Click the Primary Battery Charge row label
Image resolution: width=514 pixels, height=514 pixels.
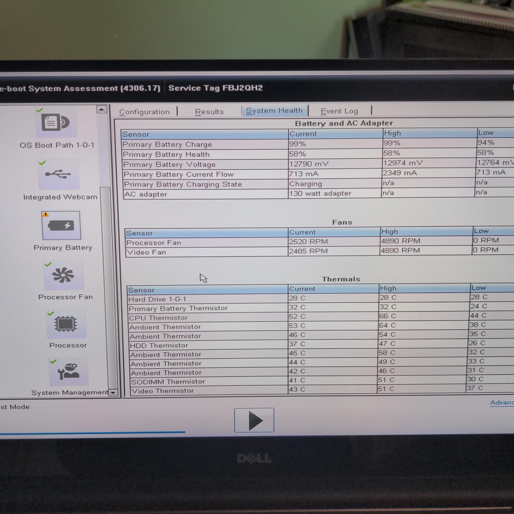point(167,145)
